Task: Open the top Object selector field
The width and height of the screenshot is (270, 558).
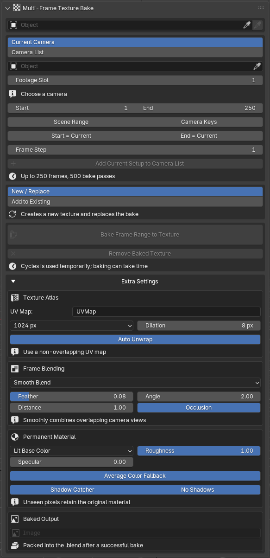Action: (130, 25)
